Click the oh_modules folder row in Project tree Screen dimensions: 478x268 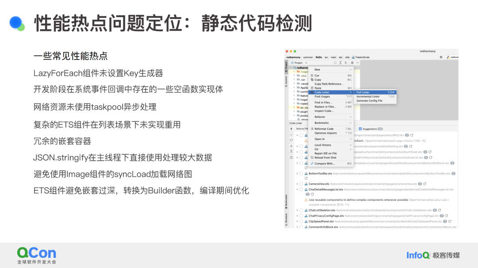(299, 108)
